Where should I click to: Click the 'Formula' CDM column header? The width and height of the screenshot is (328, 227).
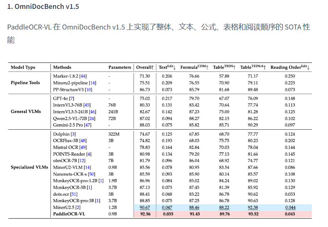tap(194, 67)
